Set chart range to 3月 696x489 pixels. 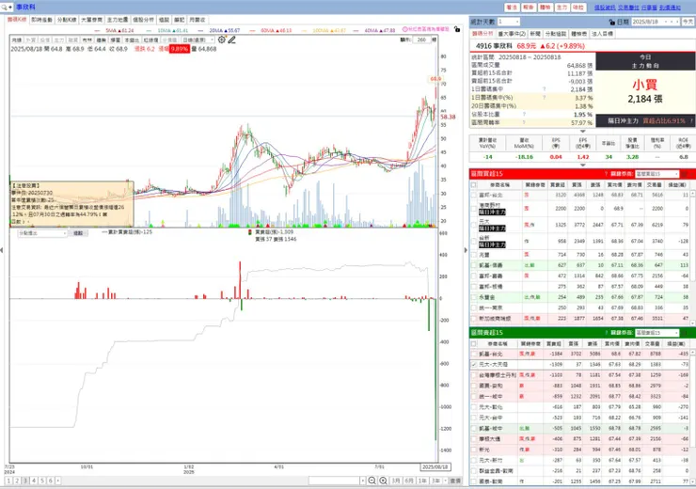pos(396,481)
